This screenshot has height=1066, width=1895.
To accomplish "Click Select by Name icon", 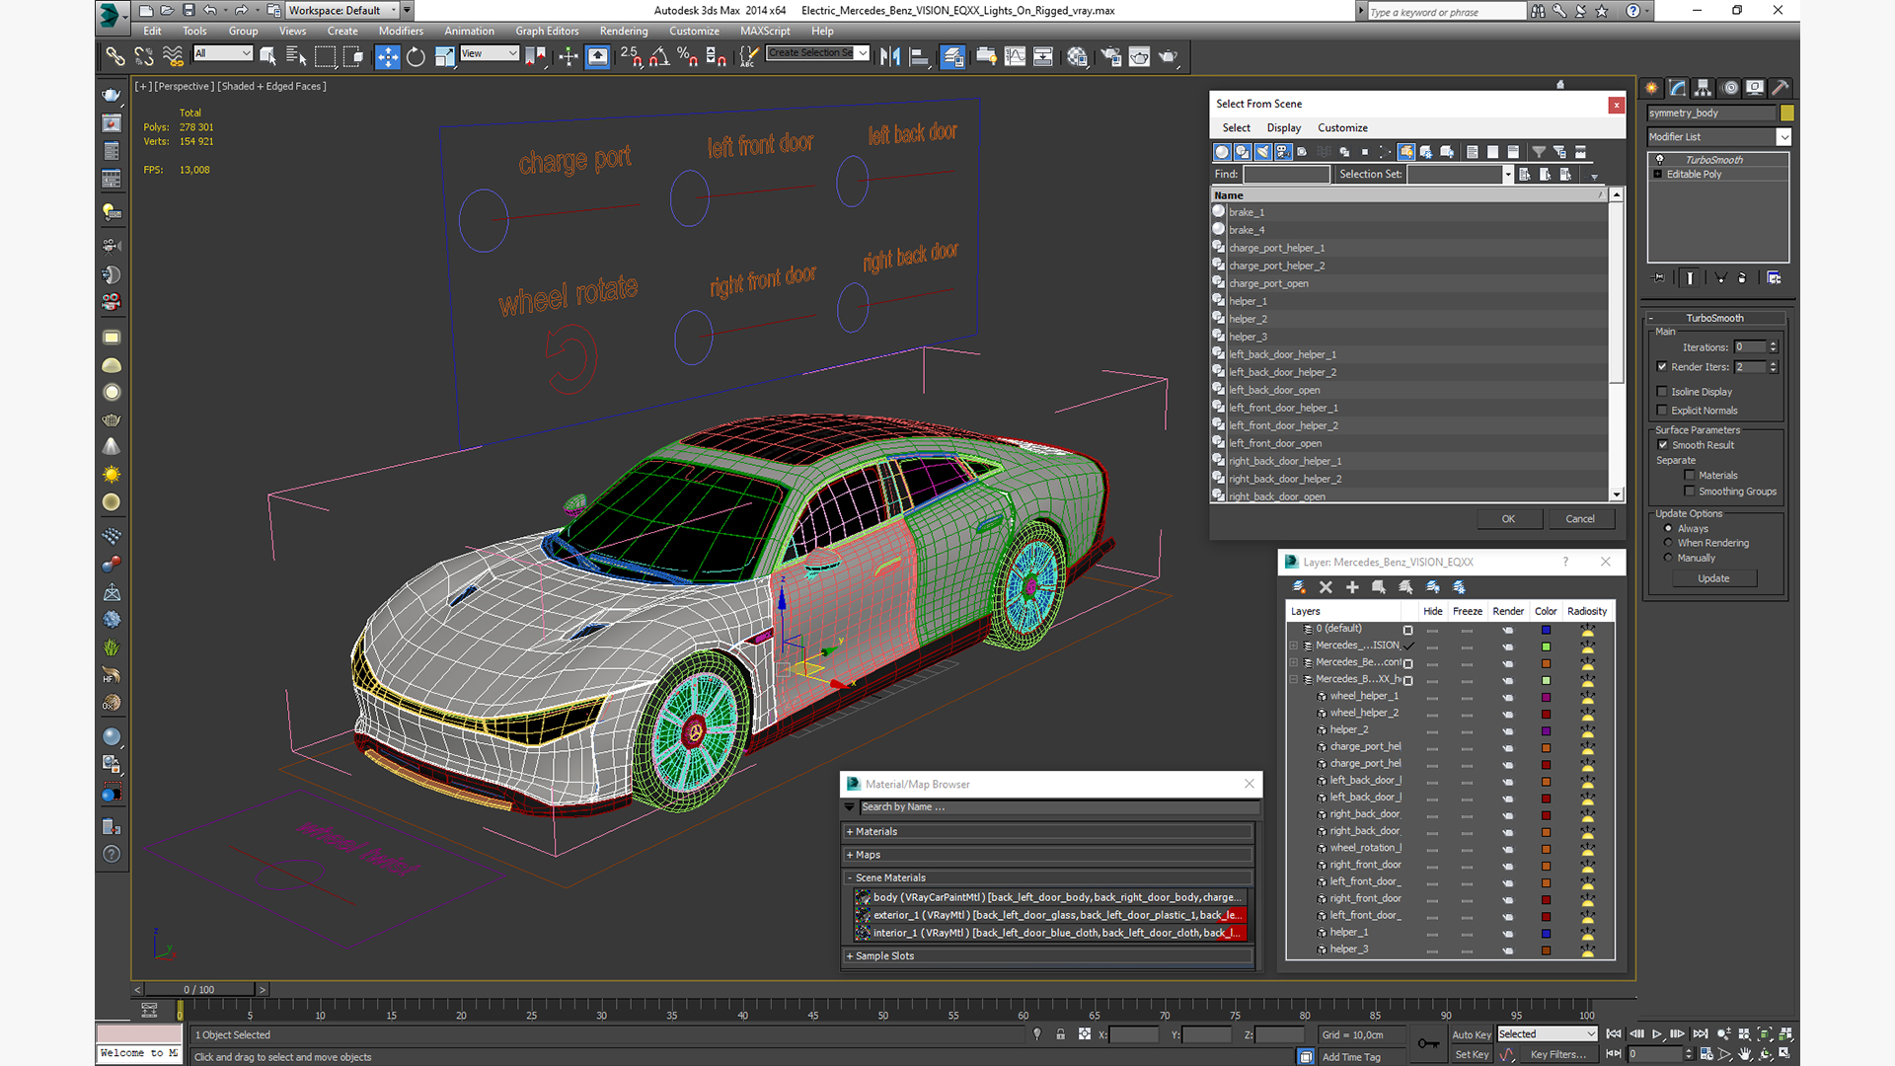I will click(296, 56).
